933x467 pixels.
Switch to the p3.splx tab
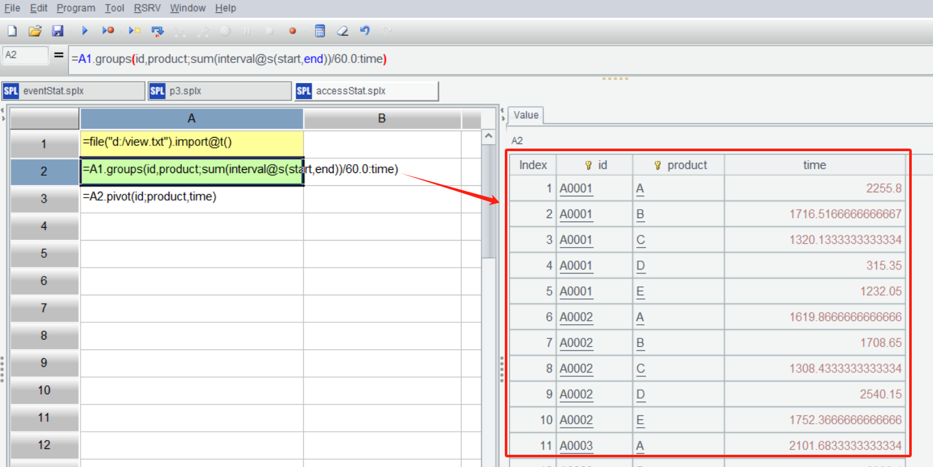coord(219,91)
